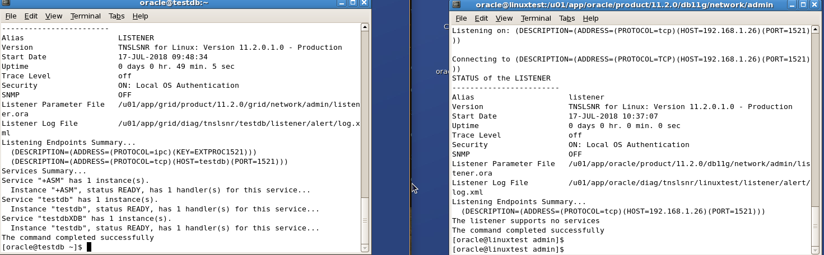The width and height of the screenshot is (824, 255).
Task: Click the last [oracle@linuxtest admin]$ prompt
Action: point(508,249)
